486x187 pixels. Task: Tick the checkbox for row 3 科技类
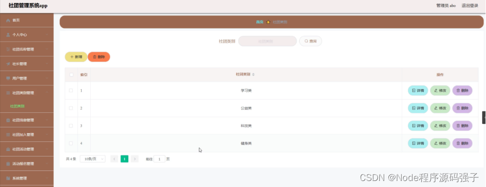point(71,126)
